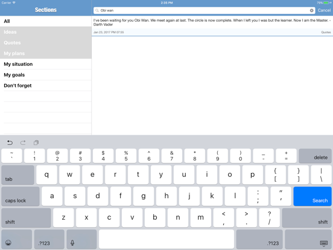Tap the left shift key
The image size is (333, 250).
click(x=26, y=218)
